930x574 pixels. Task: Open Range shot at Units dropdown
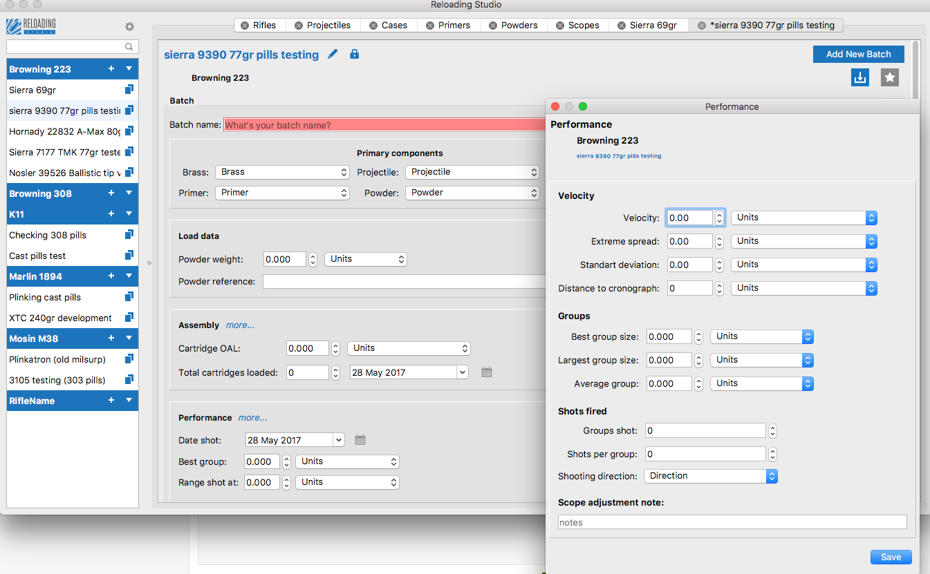click(x=347, y=482)
